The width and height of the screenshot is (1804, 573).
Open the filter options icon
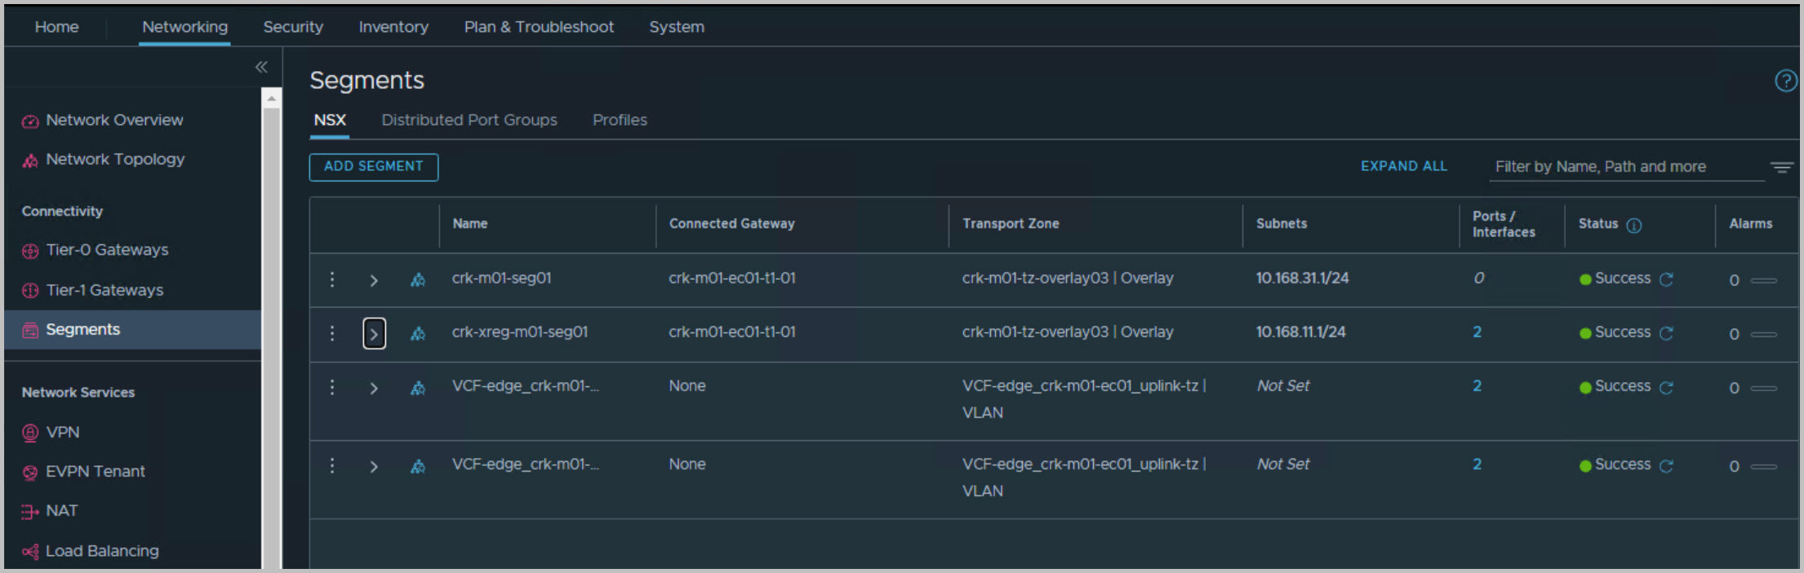1781,167
